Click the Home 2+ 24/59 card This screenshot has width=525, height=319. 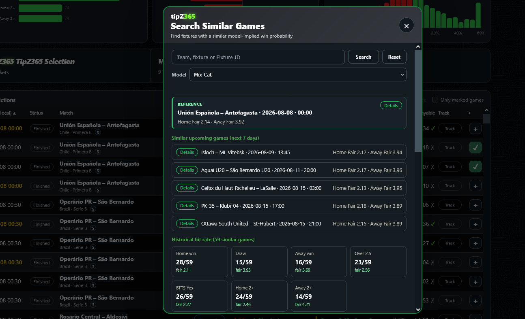259,296
